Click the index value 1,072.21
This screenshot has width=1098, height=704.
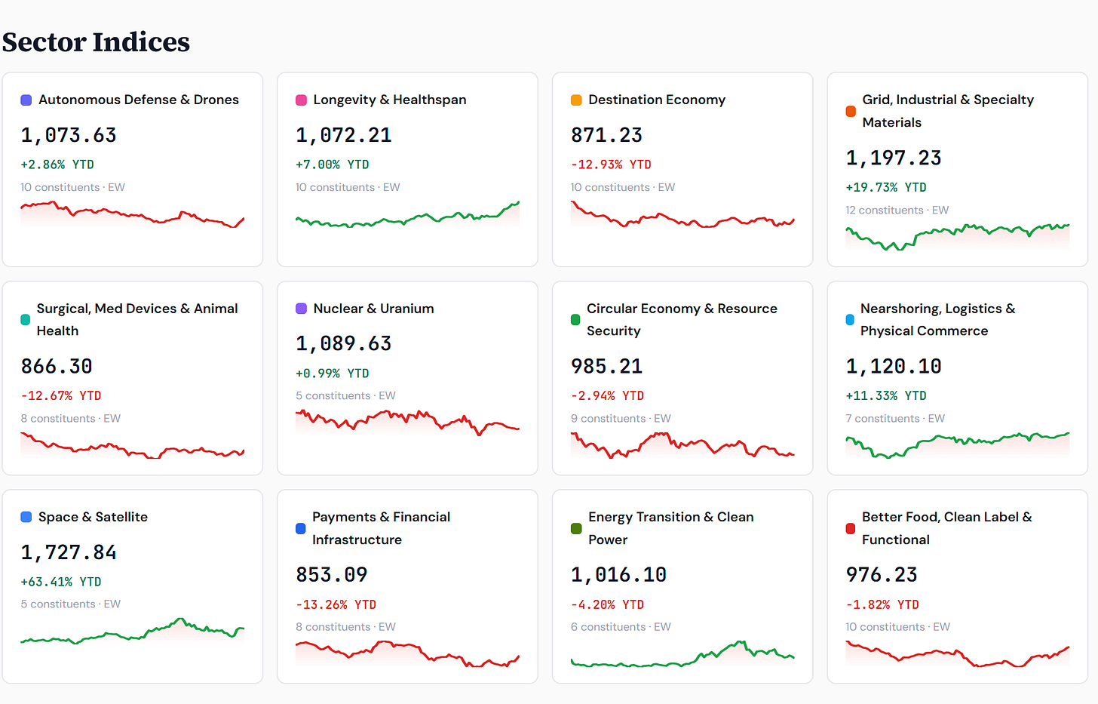(x=344, y=136)
